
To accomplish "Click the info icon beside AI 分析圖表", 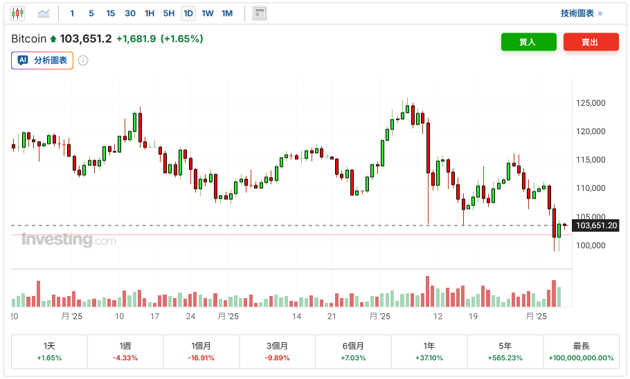I will (x=83, y=61).
